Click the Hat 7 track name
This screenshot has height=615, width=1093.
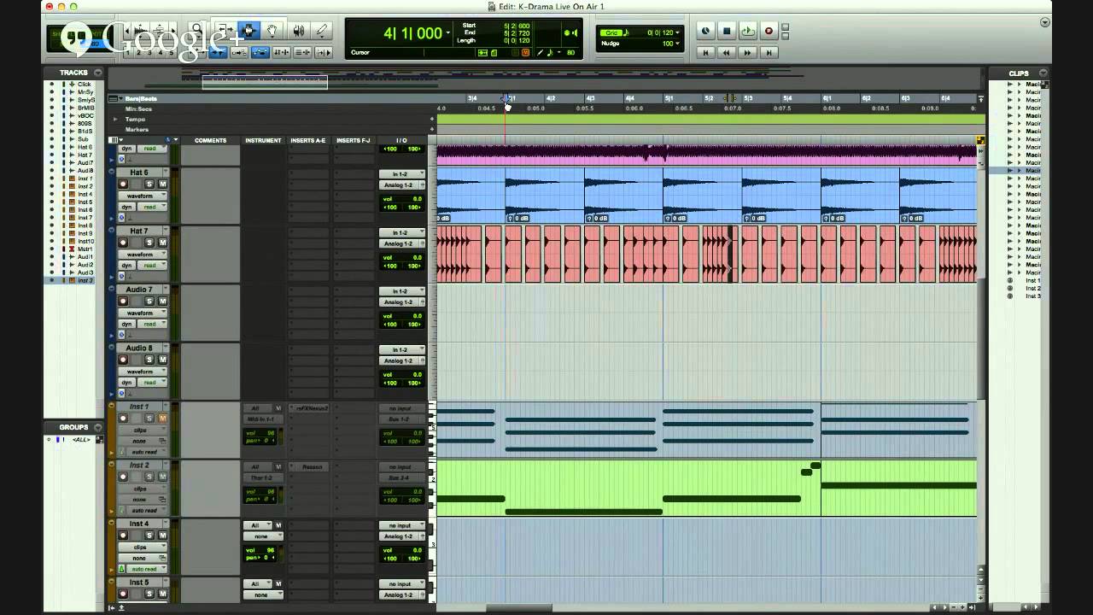139,231
